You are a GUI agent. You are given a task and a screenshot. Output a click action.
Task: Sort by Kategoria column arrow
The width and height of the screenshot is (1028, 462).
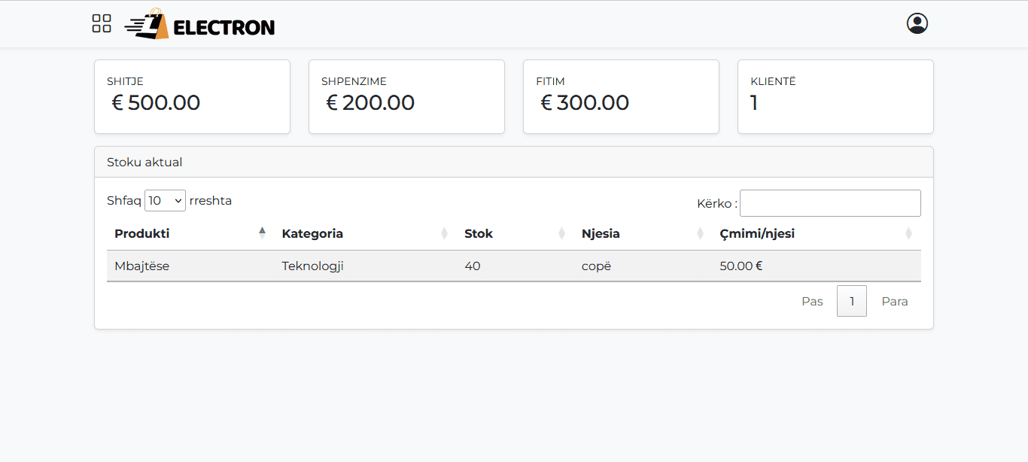pyautogui.click(x=444, y=233)
